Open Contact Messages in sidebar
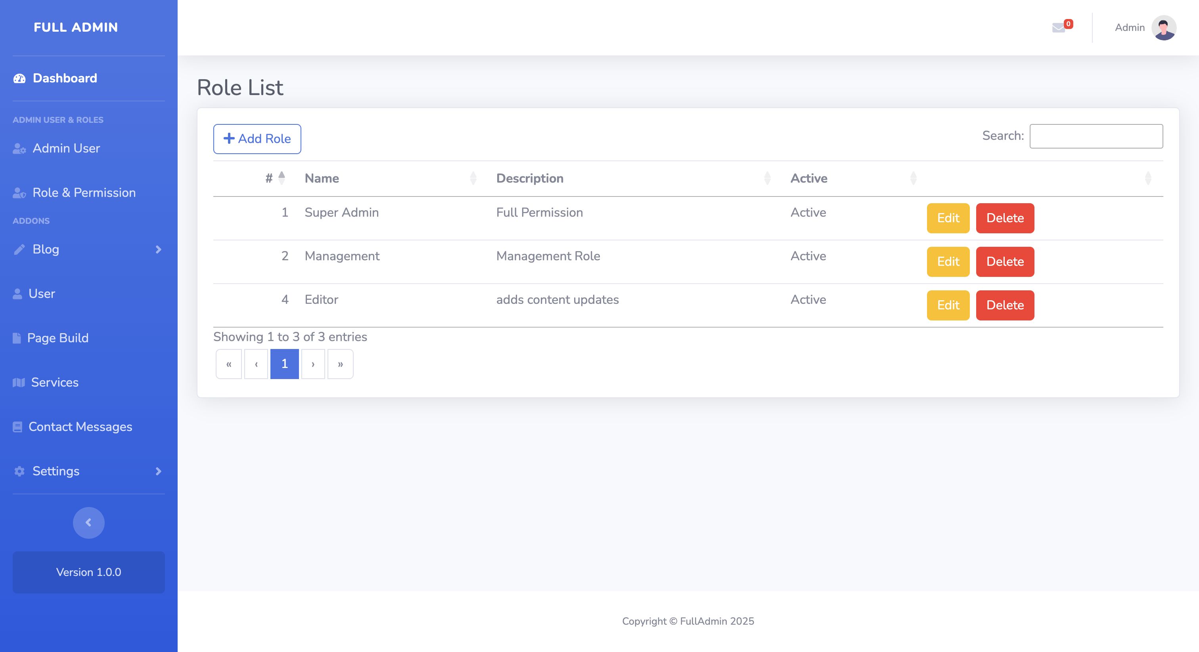 tap(80, 427)
